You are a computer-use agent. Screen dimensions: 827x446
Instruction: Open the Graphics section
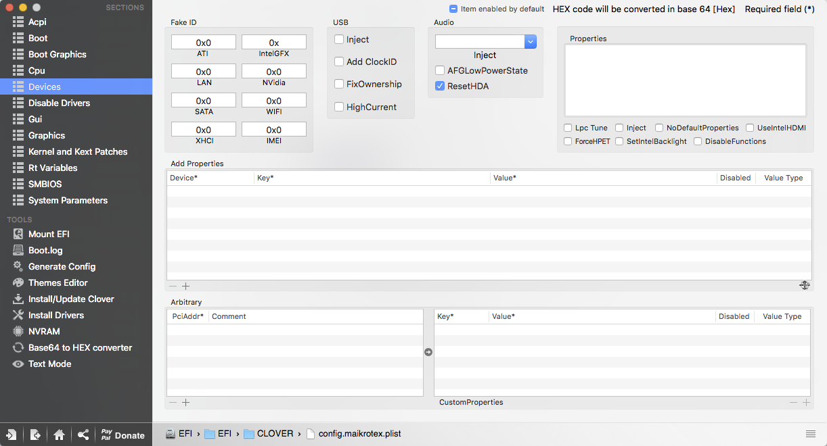click(x=76, y=135)
